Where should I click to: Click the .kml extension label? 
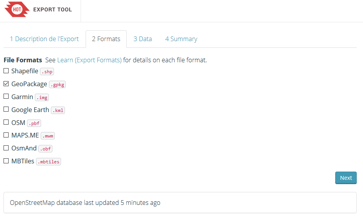(58, 110)
